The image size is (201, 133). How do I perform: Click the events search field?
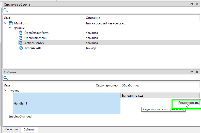click(x=102, y=78)
